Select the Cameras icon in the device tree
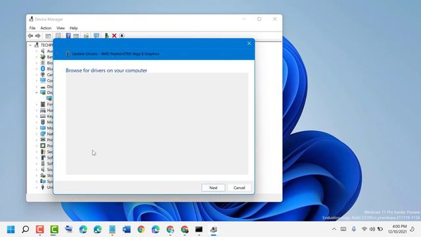Screen dimensions: 421x237 [x=43, y=74]
